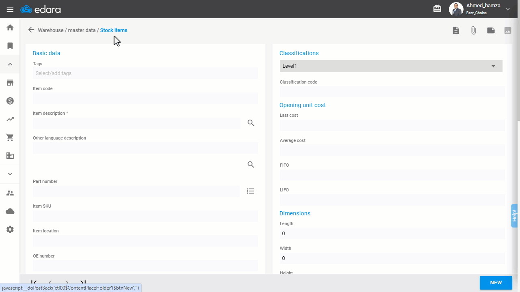
Task: Open the dollar sign finance icon
Action: pos(10,101)
